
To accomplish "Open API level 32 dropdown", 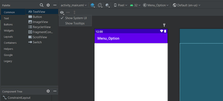I will pyautogui.click(x=135, y=5).
